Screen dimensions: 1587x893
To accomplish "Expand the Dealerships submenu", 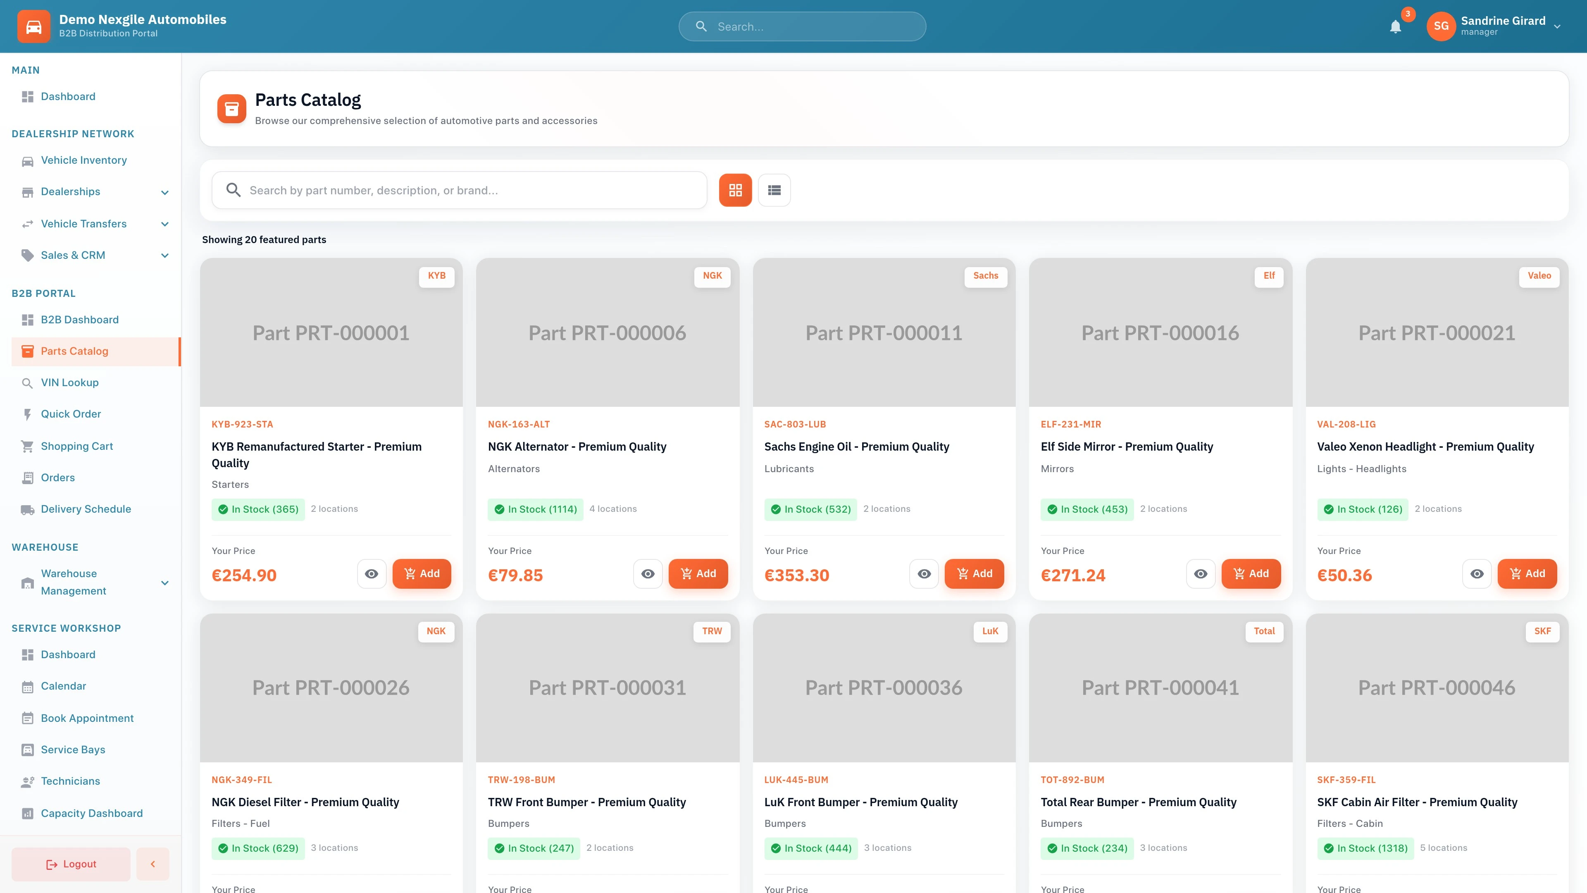I will tap(164, 192).
